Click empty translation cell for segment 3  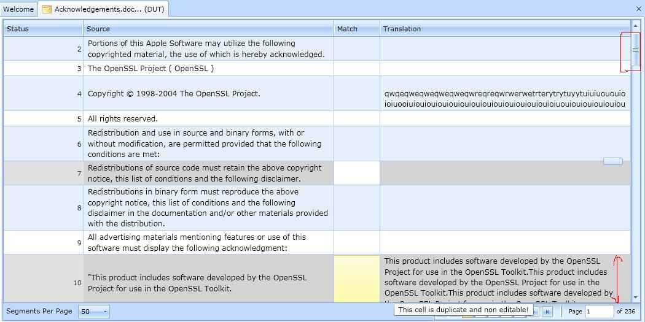click(x=505, y=69)
